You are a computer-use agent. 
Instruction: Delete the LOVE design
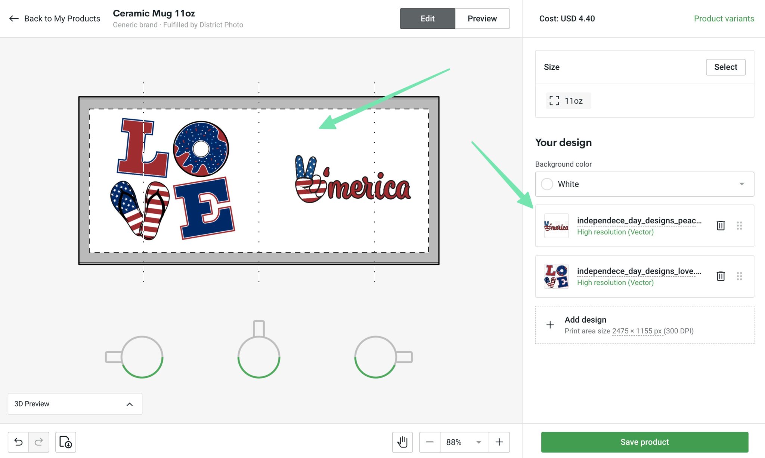point(720,276)
